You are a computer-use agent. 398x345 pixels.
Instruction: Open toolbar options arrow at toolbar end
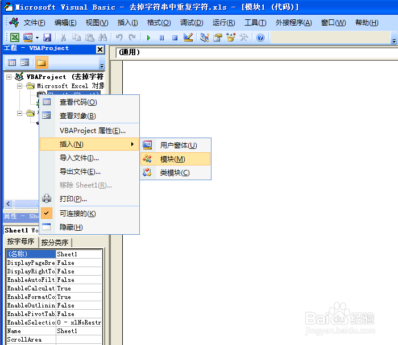(394, 40)
